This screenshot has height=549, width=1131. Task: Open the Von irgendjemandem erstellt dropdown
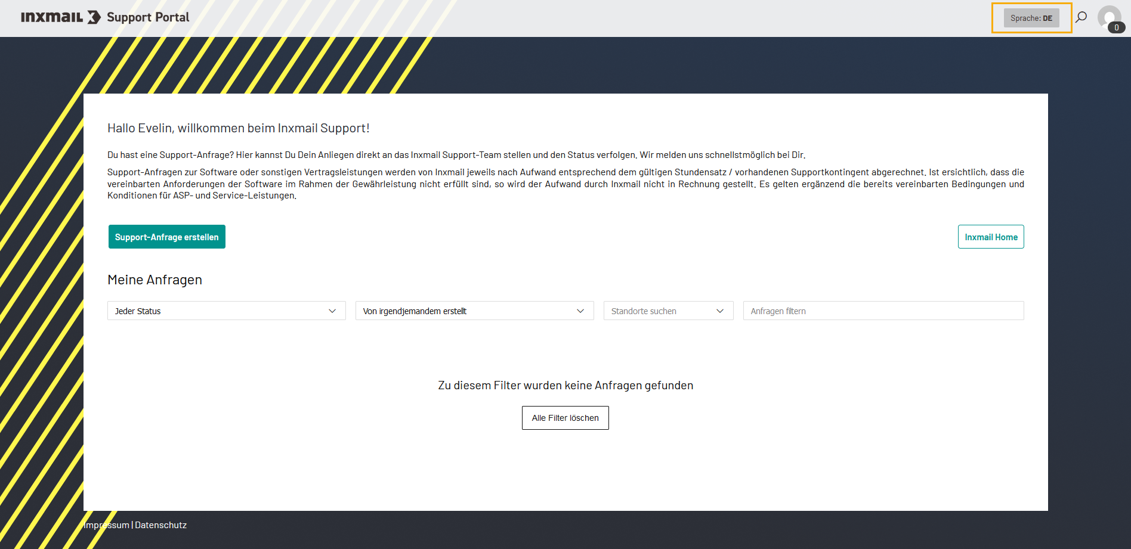(x=475, y=311)
